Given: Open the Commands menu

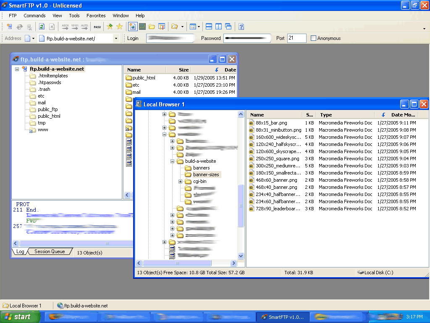Looking at the screenshot, I should point(34,16).
